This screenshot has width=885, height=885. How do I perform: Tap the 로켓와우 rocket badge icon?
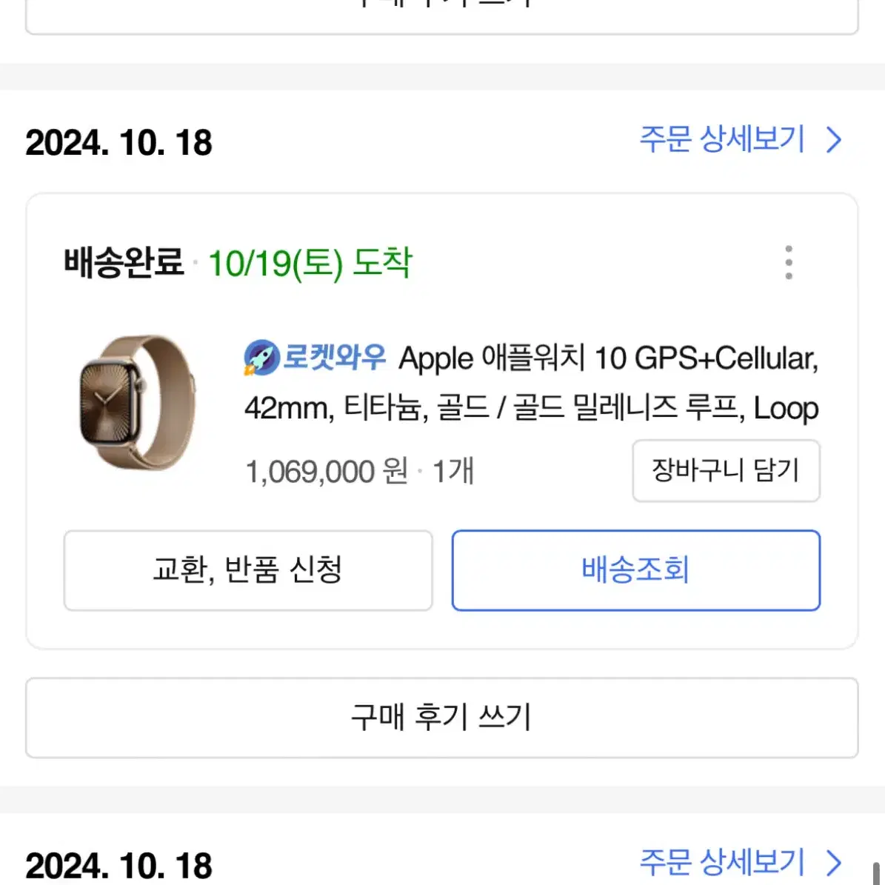pos(262,357)
